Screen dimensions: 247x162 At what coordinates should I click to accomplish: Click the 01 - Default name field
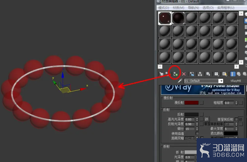coord(202,81)
